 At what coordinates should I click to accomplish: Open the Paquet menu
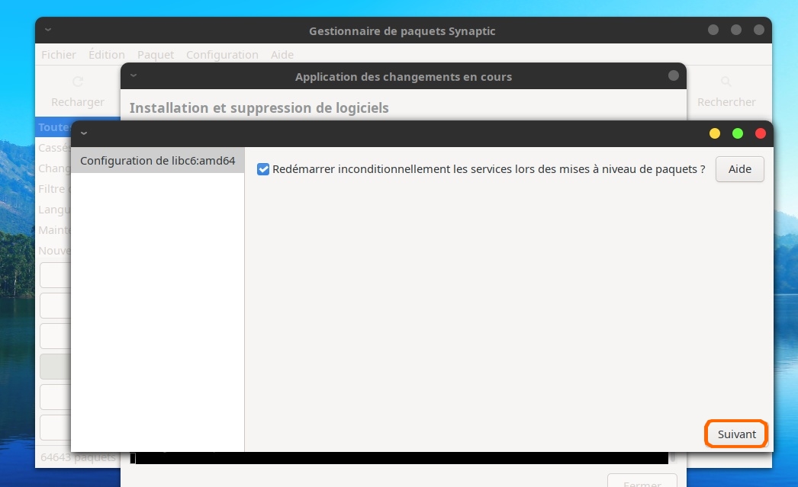tap(156, 55)
